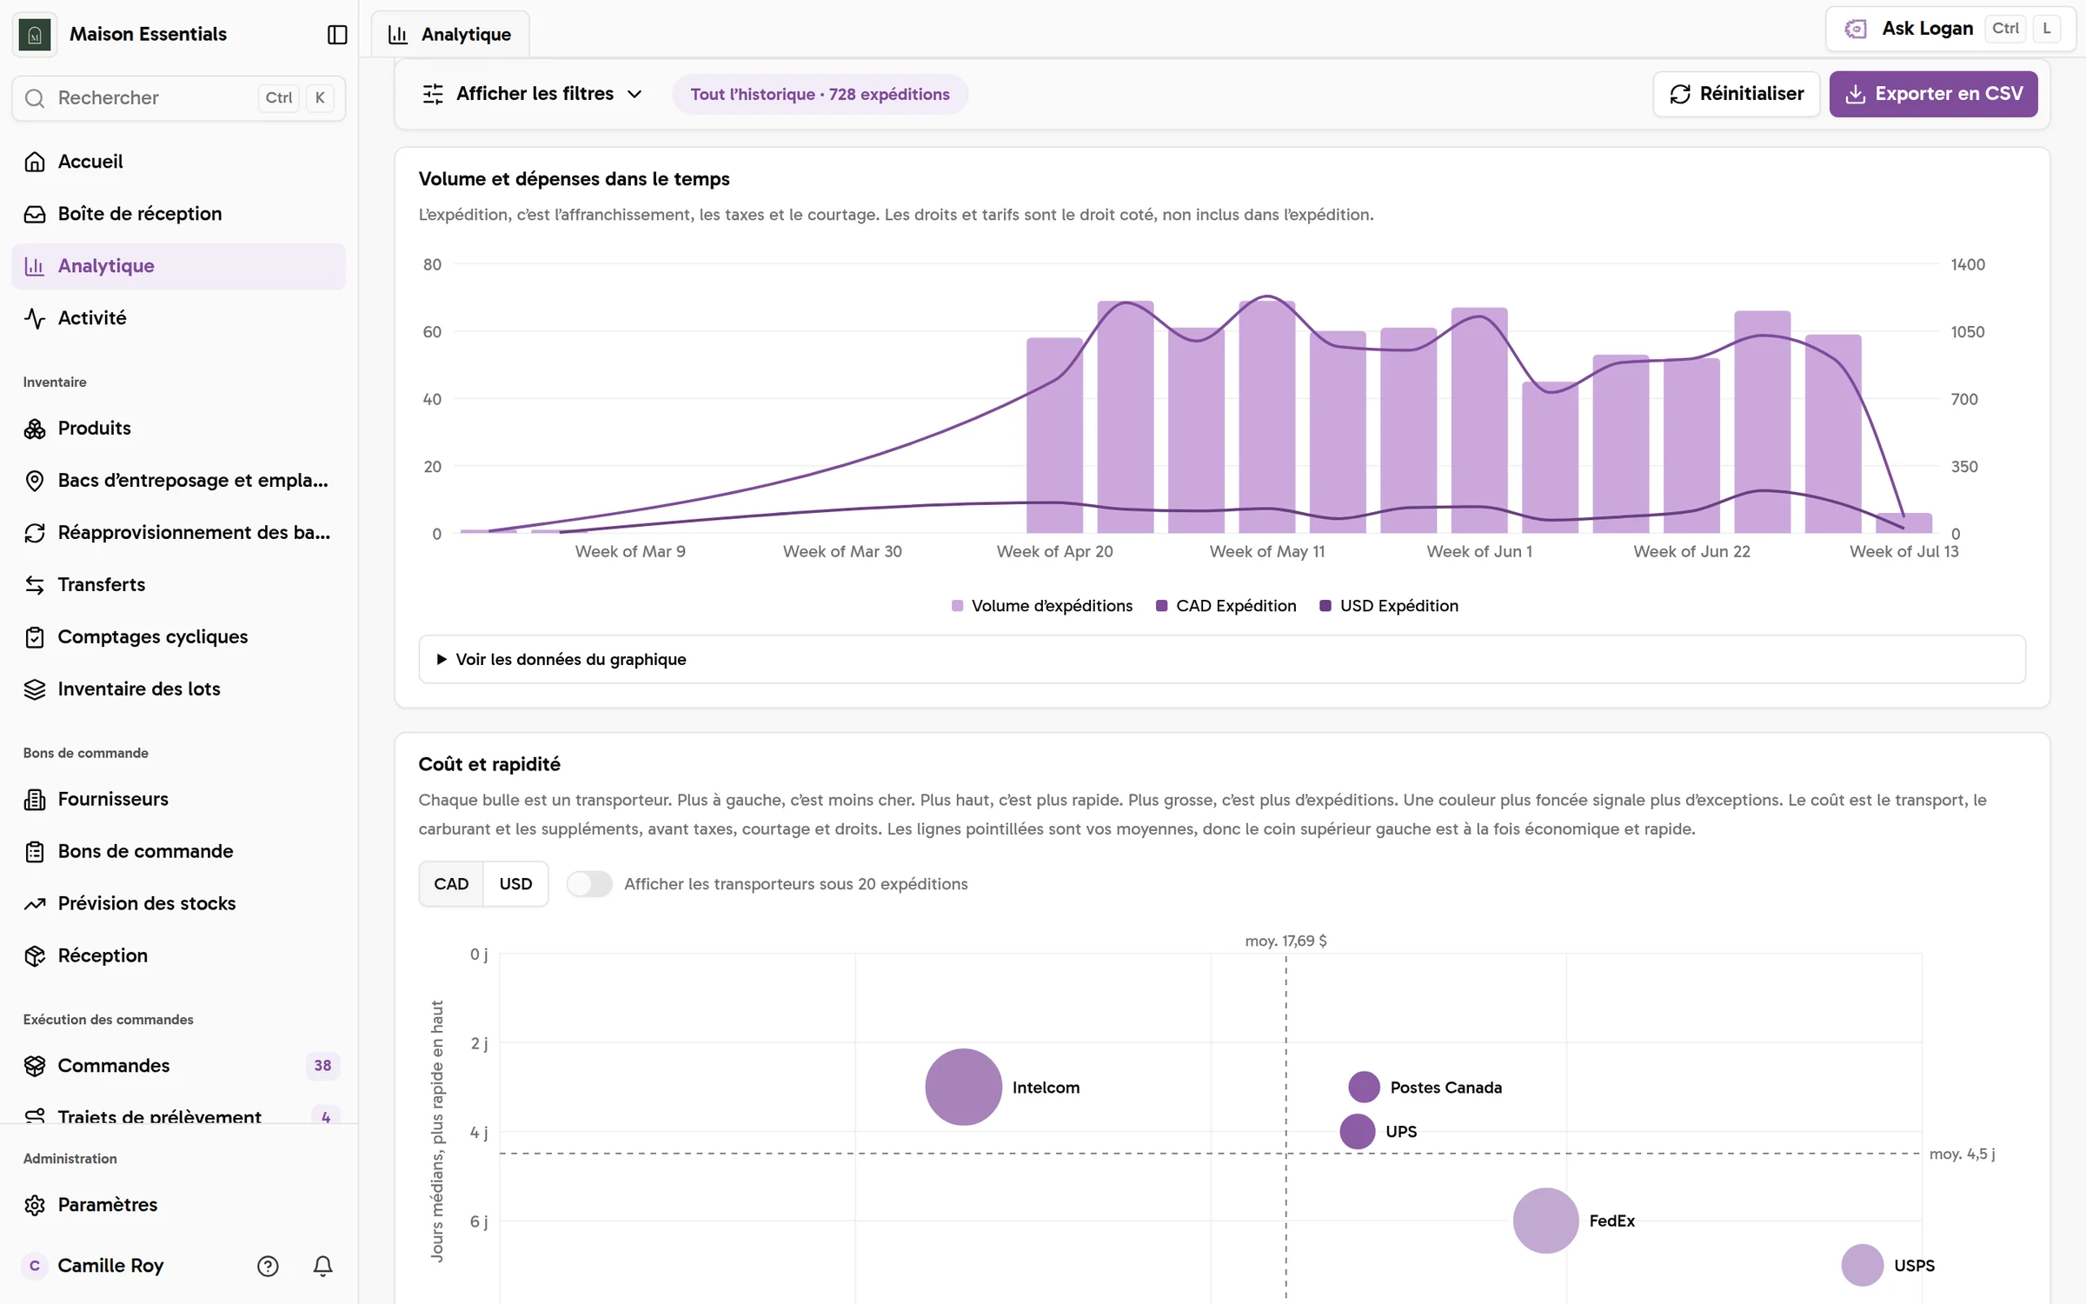Click the Activité pulse icon
This screenshot has height=1304, width=2086.
(35, 318)
